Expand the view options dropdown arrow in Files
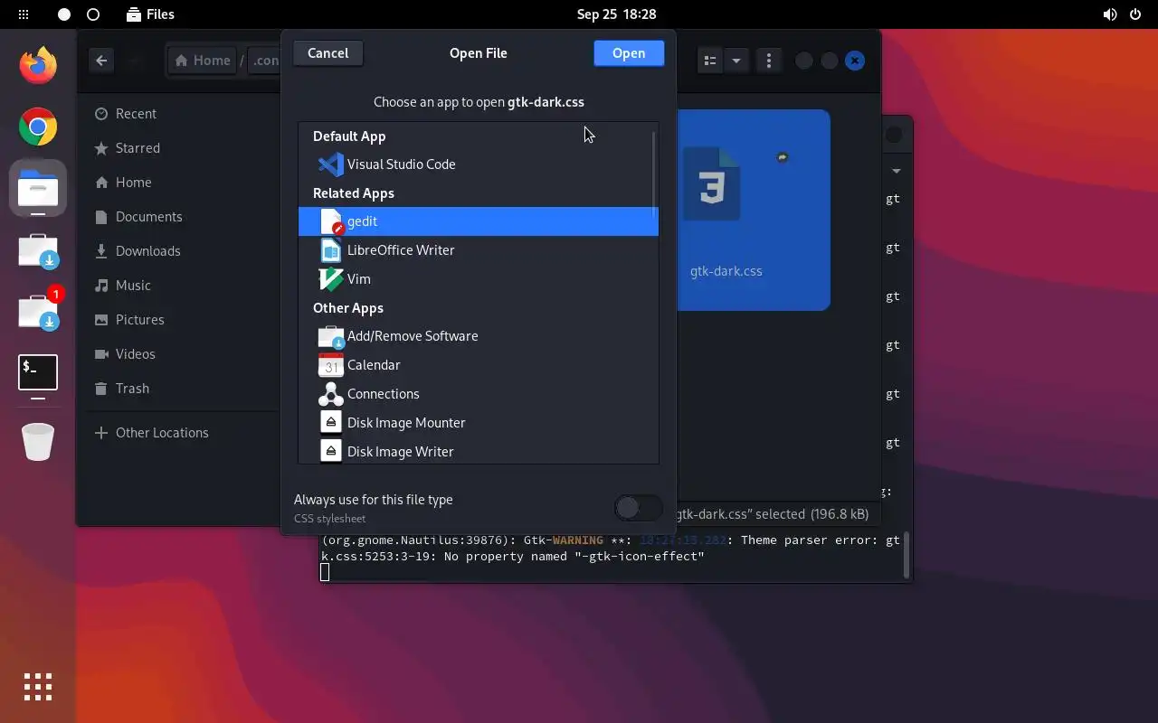The image size is (1158, 723). tap(736, 61)
